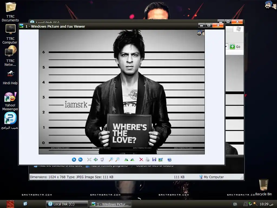Click the 111 KB size in status bar
Screen dimensions: 277x208
[x=179, y=177]
